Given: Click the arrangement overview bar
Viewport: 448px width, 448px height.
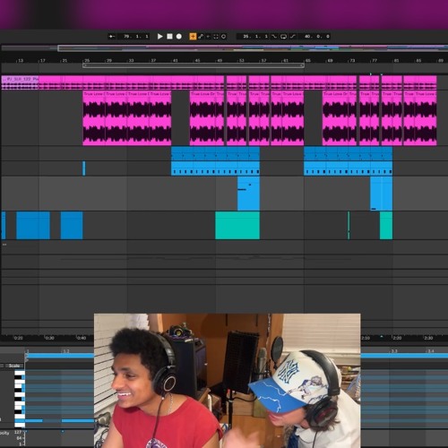Looking at the screenshot, I should pyautogui.click(x=224, y=47).
